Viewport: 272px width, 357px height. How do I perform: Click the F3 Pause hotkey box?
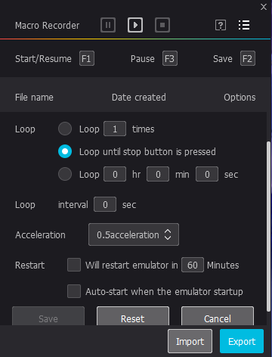point(170,58)
